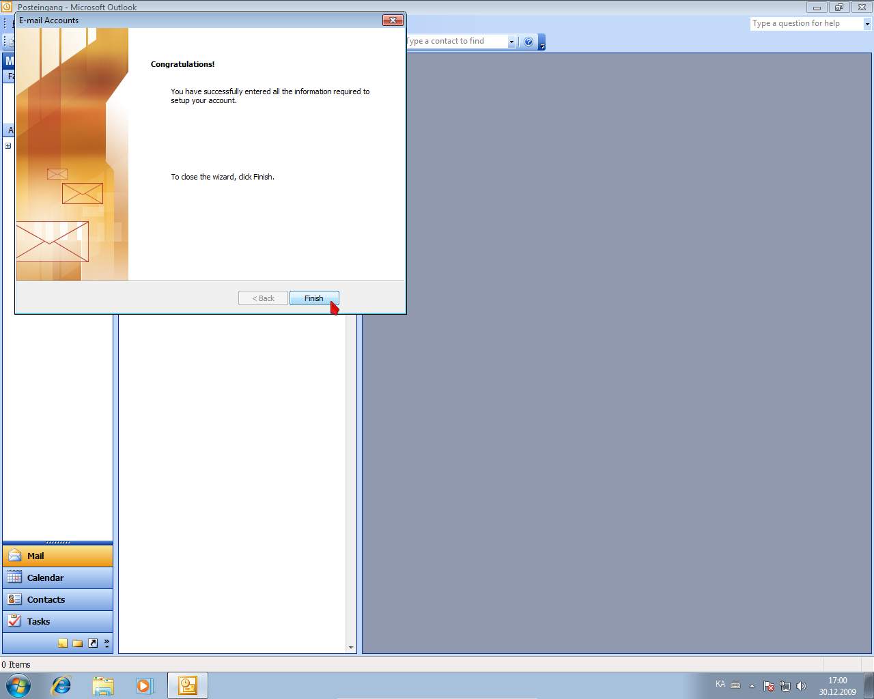Open the contact search dropdown arrow
The height and width of the screenshot is (699, 874).
(511, 42)
